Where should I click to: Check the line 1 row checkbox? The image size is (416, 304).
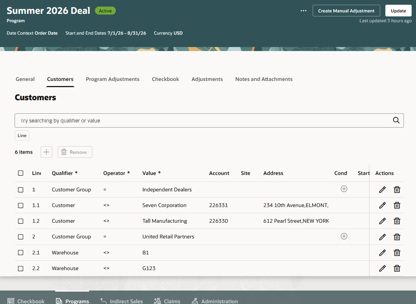(21, 190)
